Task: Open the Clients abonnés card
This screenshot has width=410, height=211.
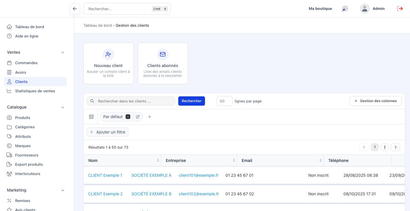Action: (163, 64)
